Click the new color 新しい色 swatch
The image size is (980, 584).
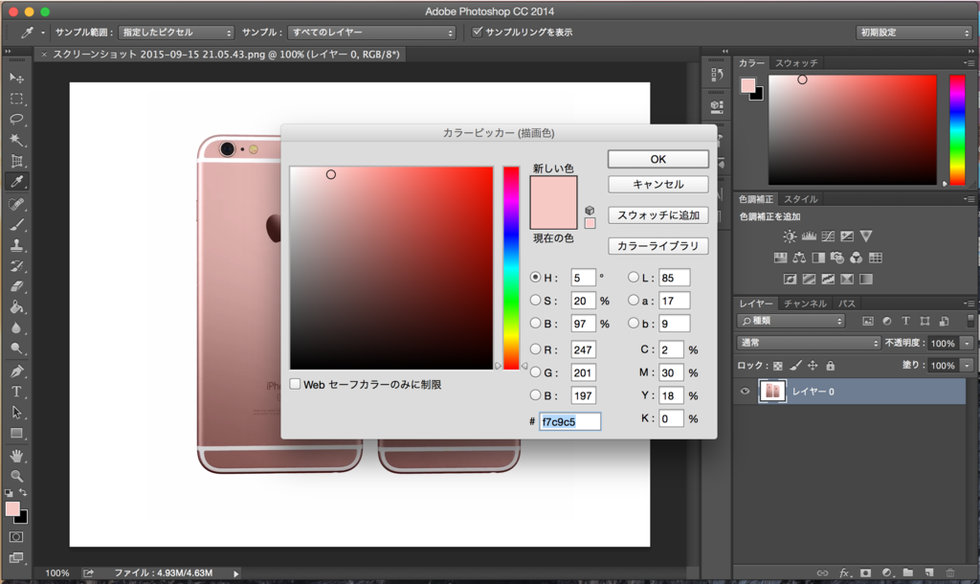[553, 191]
